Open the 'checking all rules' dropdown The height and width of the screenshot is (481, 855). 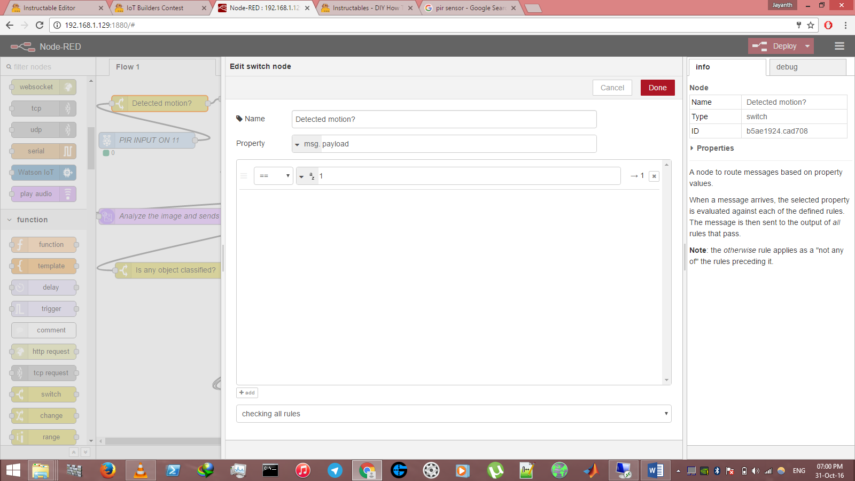tap(454, 413)
